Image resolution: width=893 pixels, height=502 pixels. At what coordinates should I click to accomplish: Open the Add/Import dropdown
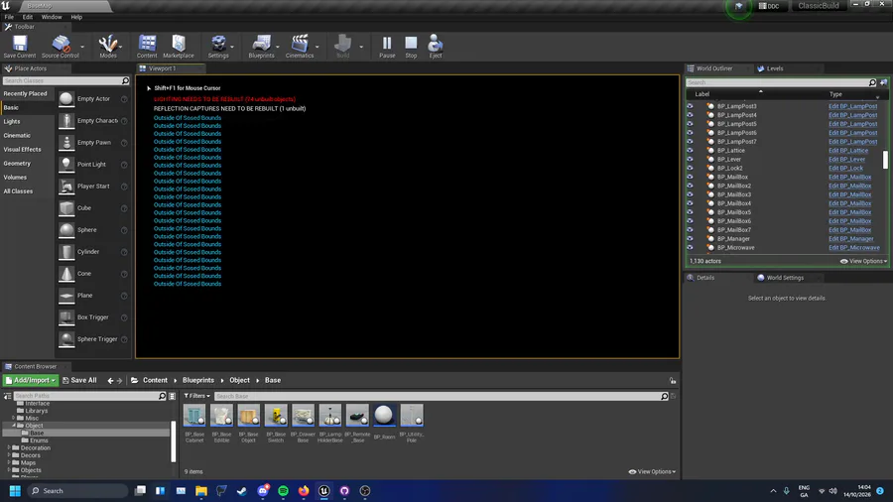[x=31, y=380]
